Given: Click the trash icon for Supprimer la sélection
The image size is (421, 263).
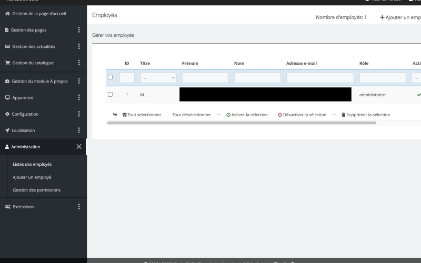Looking at the screenshot, I should pos(344,115).
